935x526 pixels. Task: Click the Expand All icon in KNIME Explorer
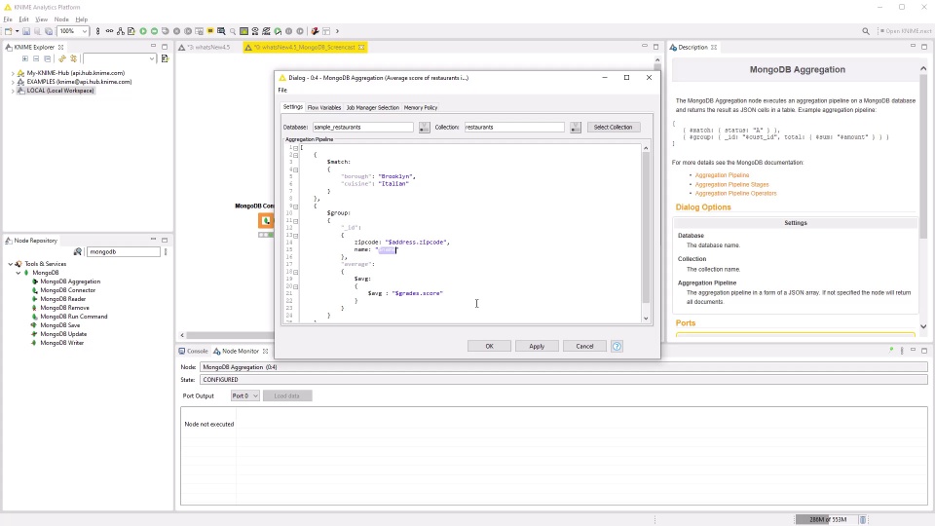point(25,58)
